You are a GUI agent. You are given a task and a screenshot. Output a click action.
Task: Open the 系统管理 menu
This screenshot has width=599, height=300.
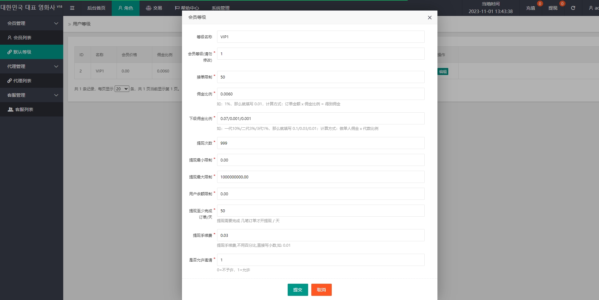(221, 8)
